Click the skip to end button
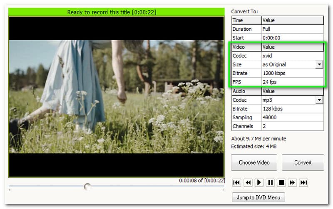 tap(304, 182)
